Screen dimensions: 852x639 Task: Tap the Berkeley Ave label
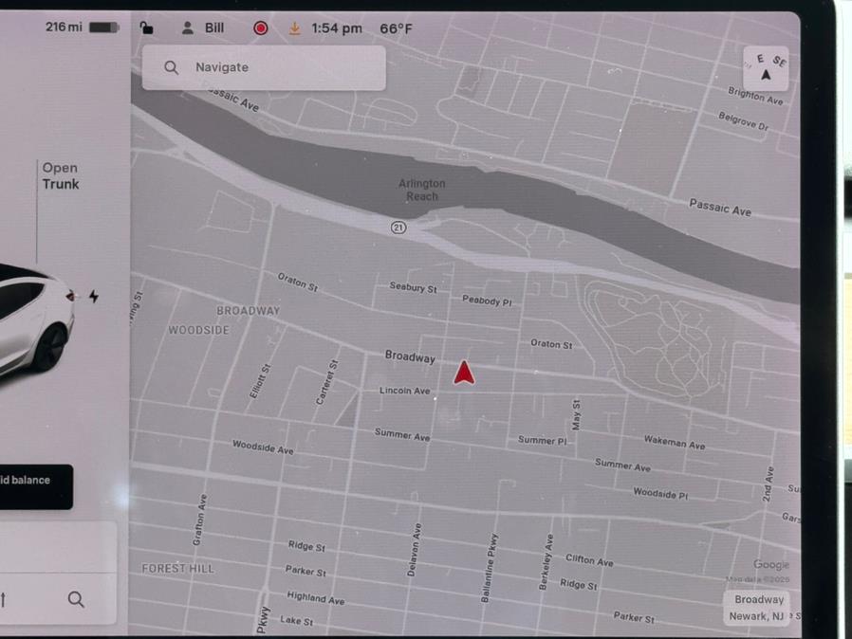click(x=546, y=562)
